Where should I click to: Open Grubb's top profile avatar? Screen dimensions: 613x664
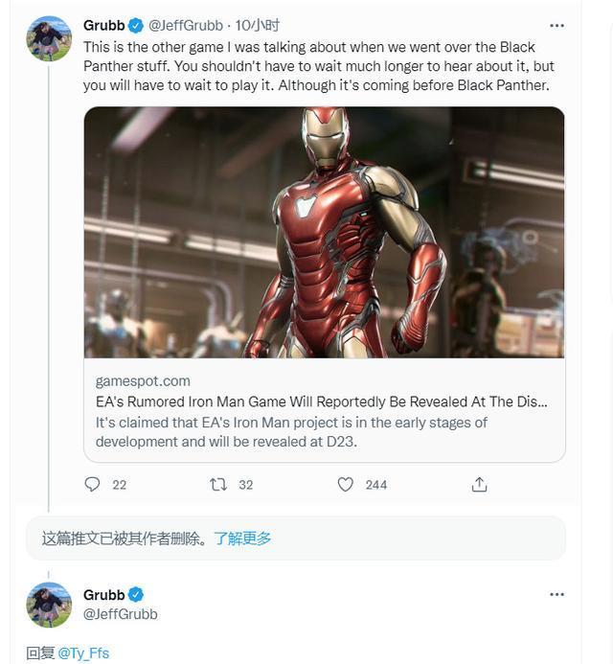pos(49,38)
